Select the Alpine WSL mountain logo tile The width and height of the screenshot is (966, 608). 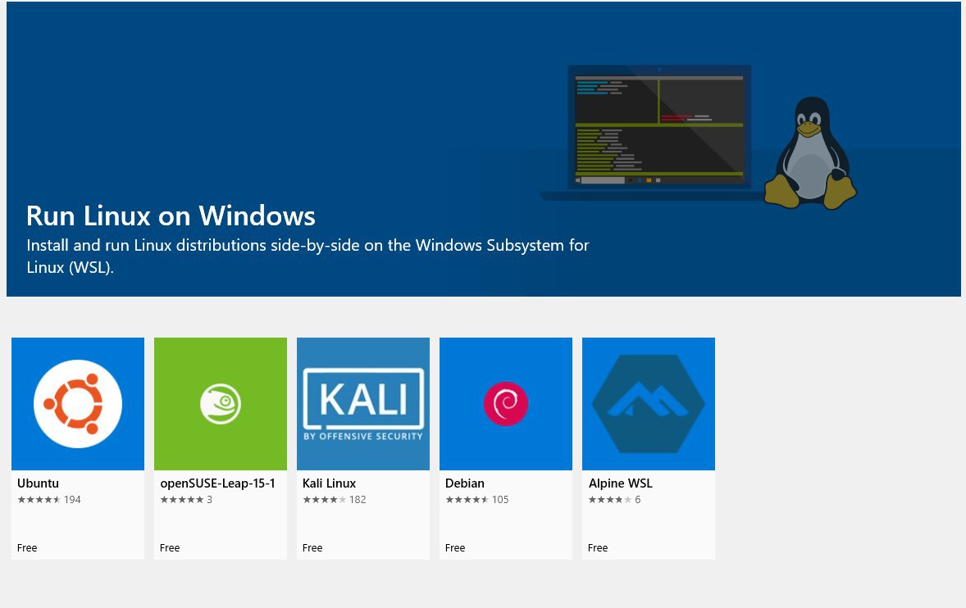648,404
